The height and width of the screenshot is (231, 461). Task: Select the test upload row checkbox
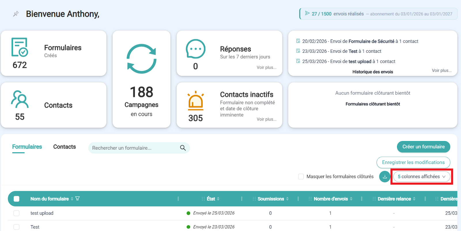pyautogui.click(x=16, y=213)
